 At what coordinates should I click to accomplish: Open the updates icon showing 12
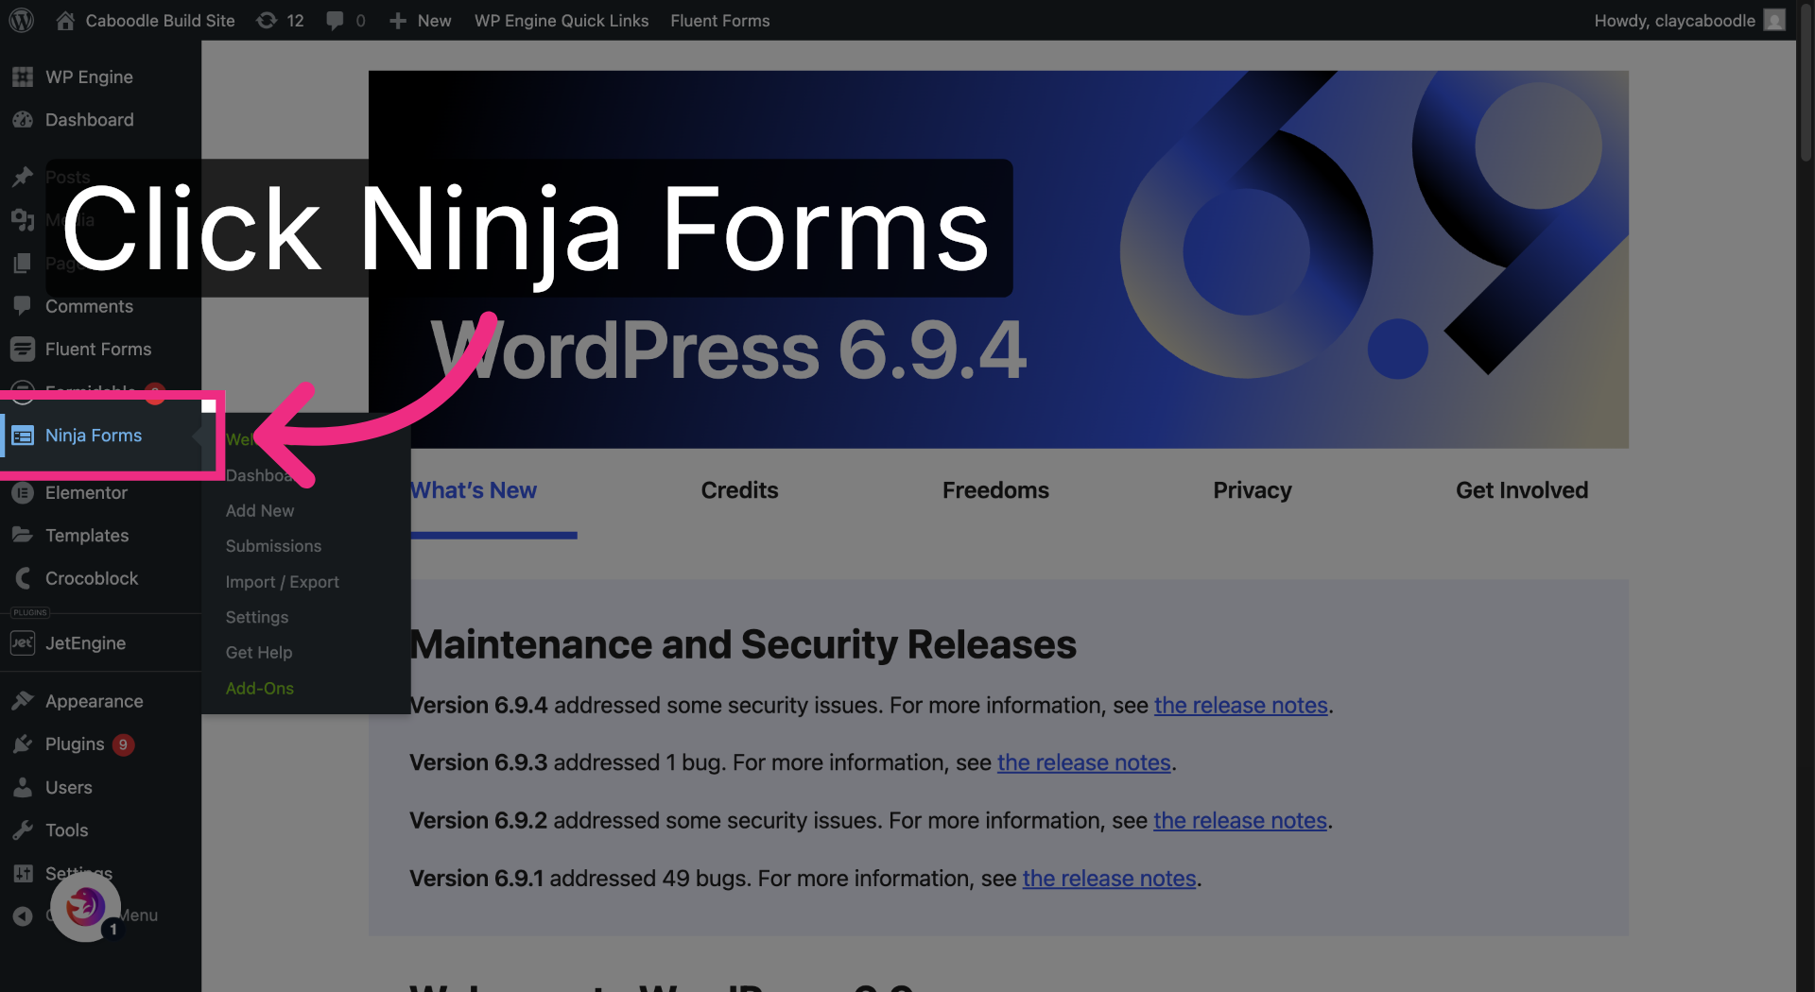tap(267, 20)
